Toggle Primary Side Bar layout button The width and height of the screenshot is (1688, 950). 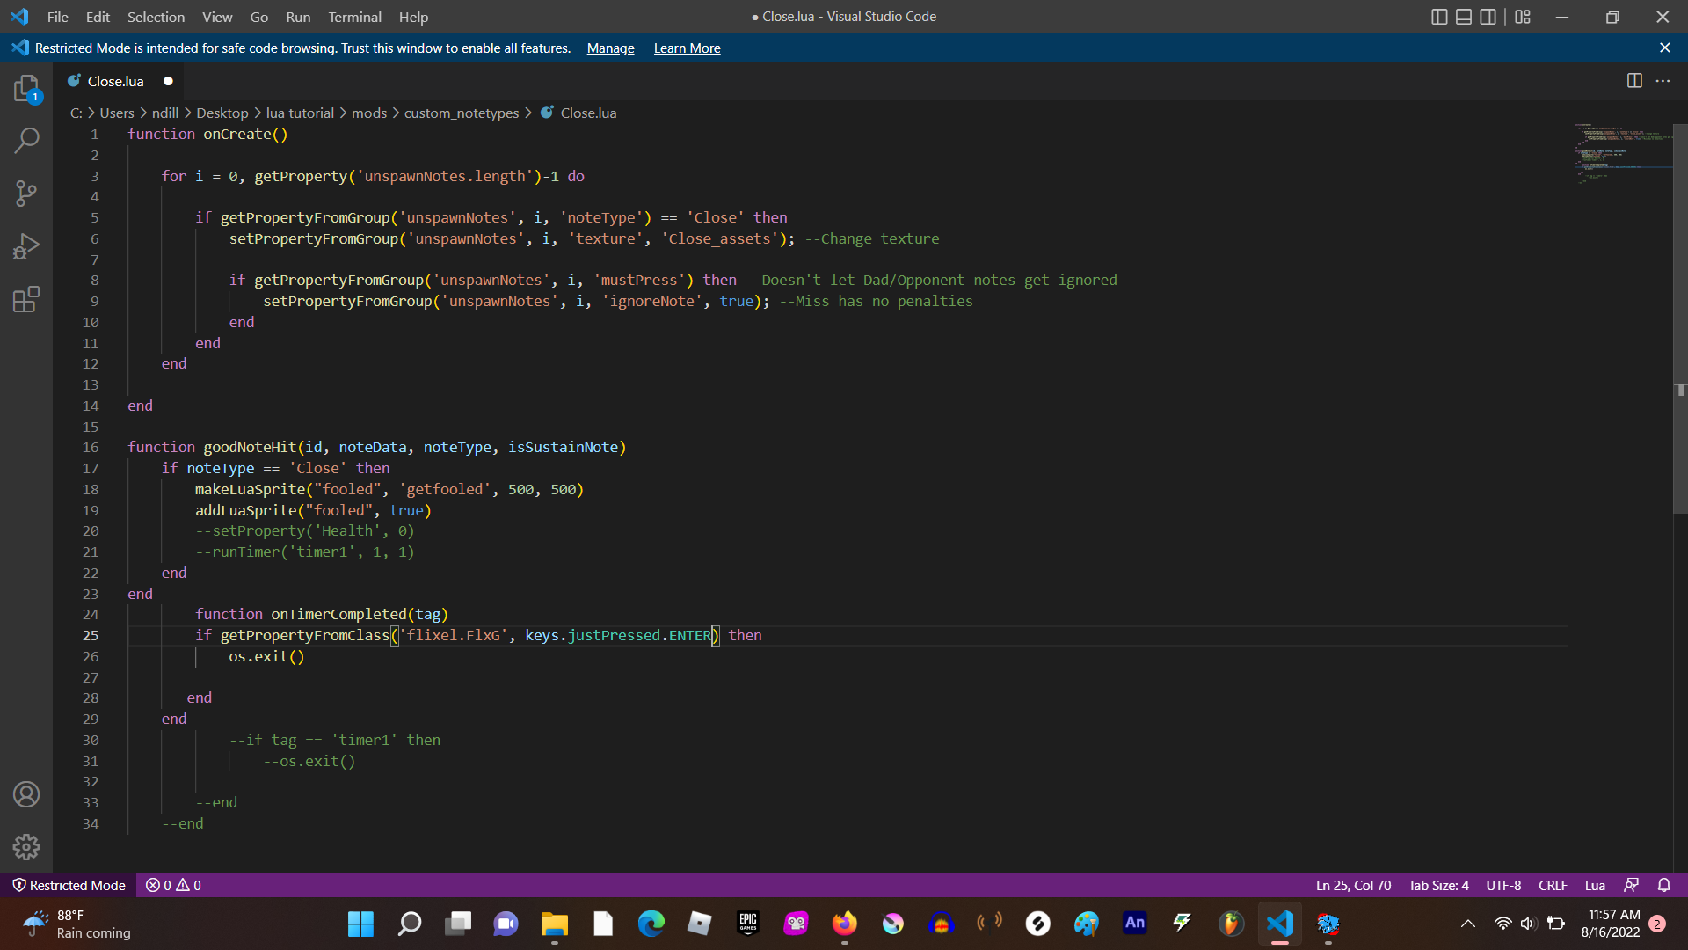[x=1439, y=17]
